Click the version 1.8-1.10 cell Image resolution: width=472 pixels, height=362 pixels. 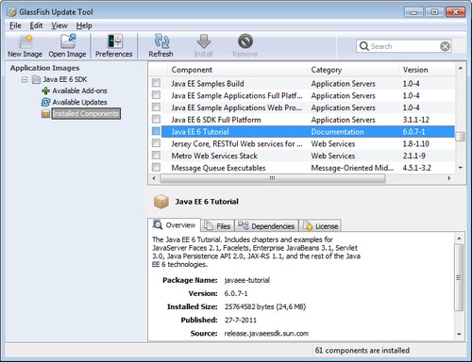click(415, 143)
